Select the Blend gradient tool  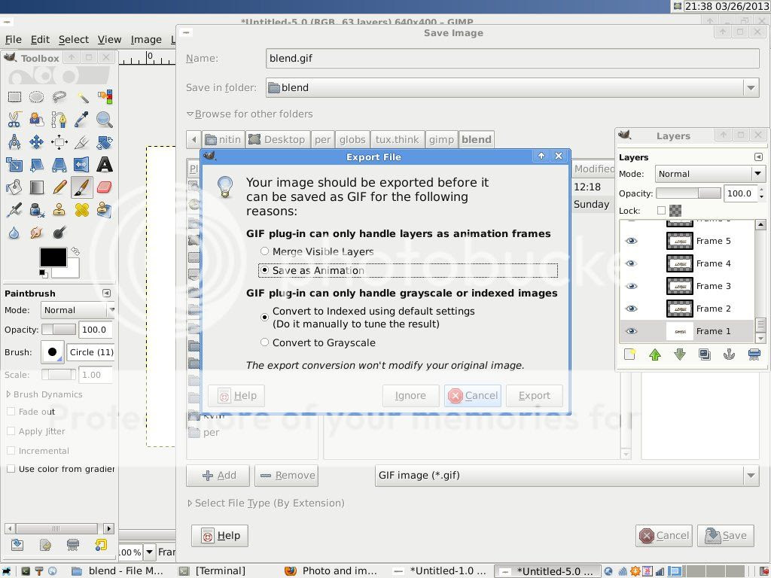click(x=36, y=187)
